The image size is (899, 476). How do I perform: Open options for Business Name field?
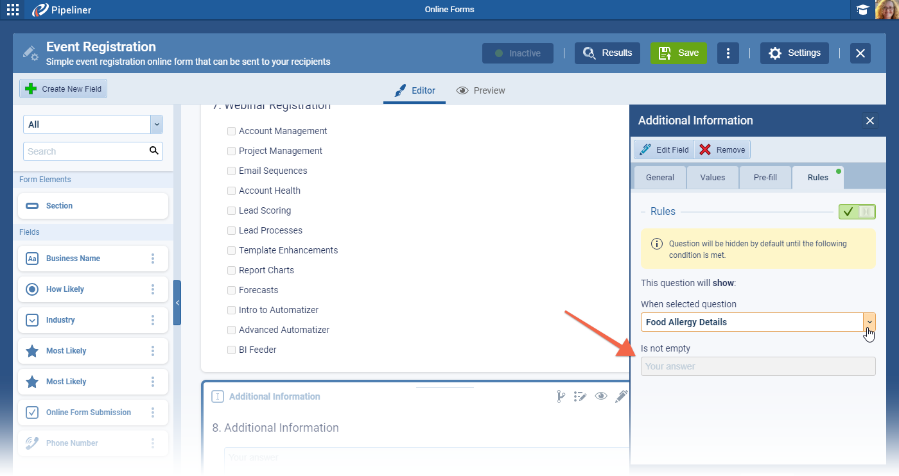[153, 259]
